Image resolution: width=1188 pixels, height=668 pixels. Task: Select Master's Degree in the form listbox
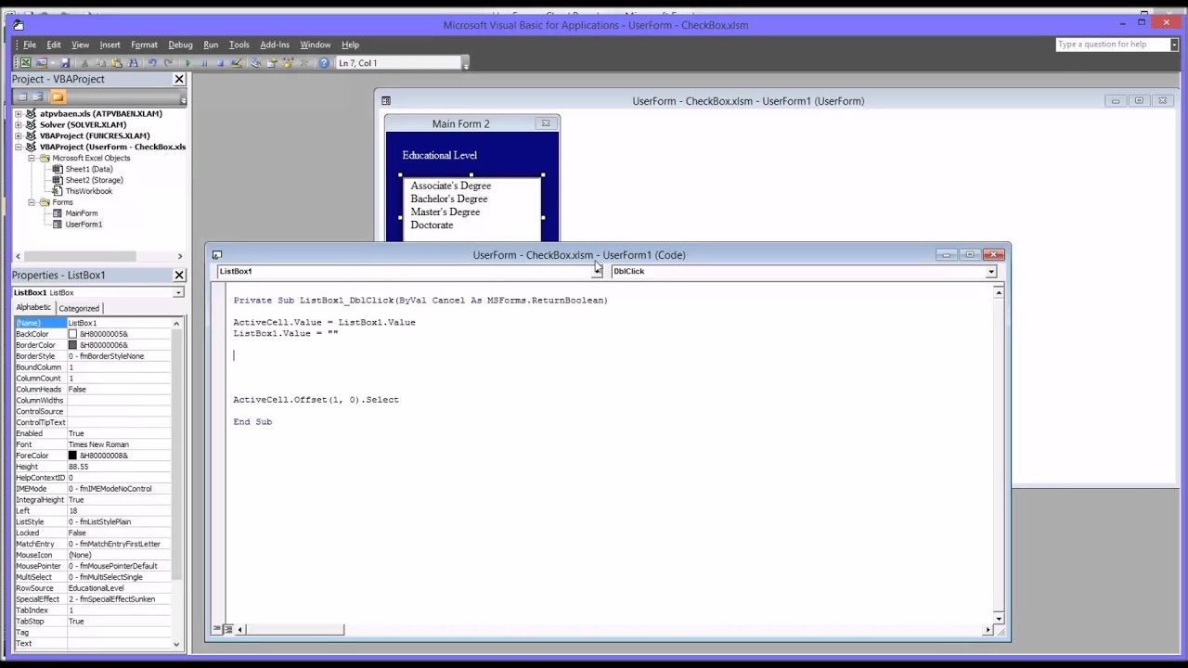point(445,212)
